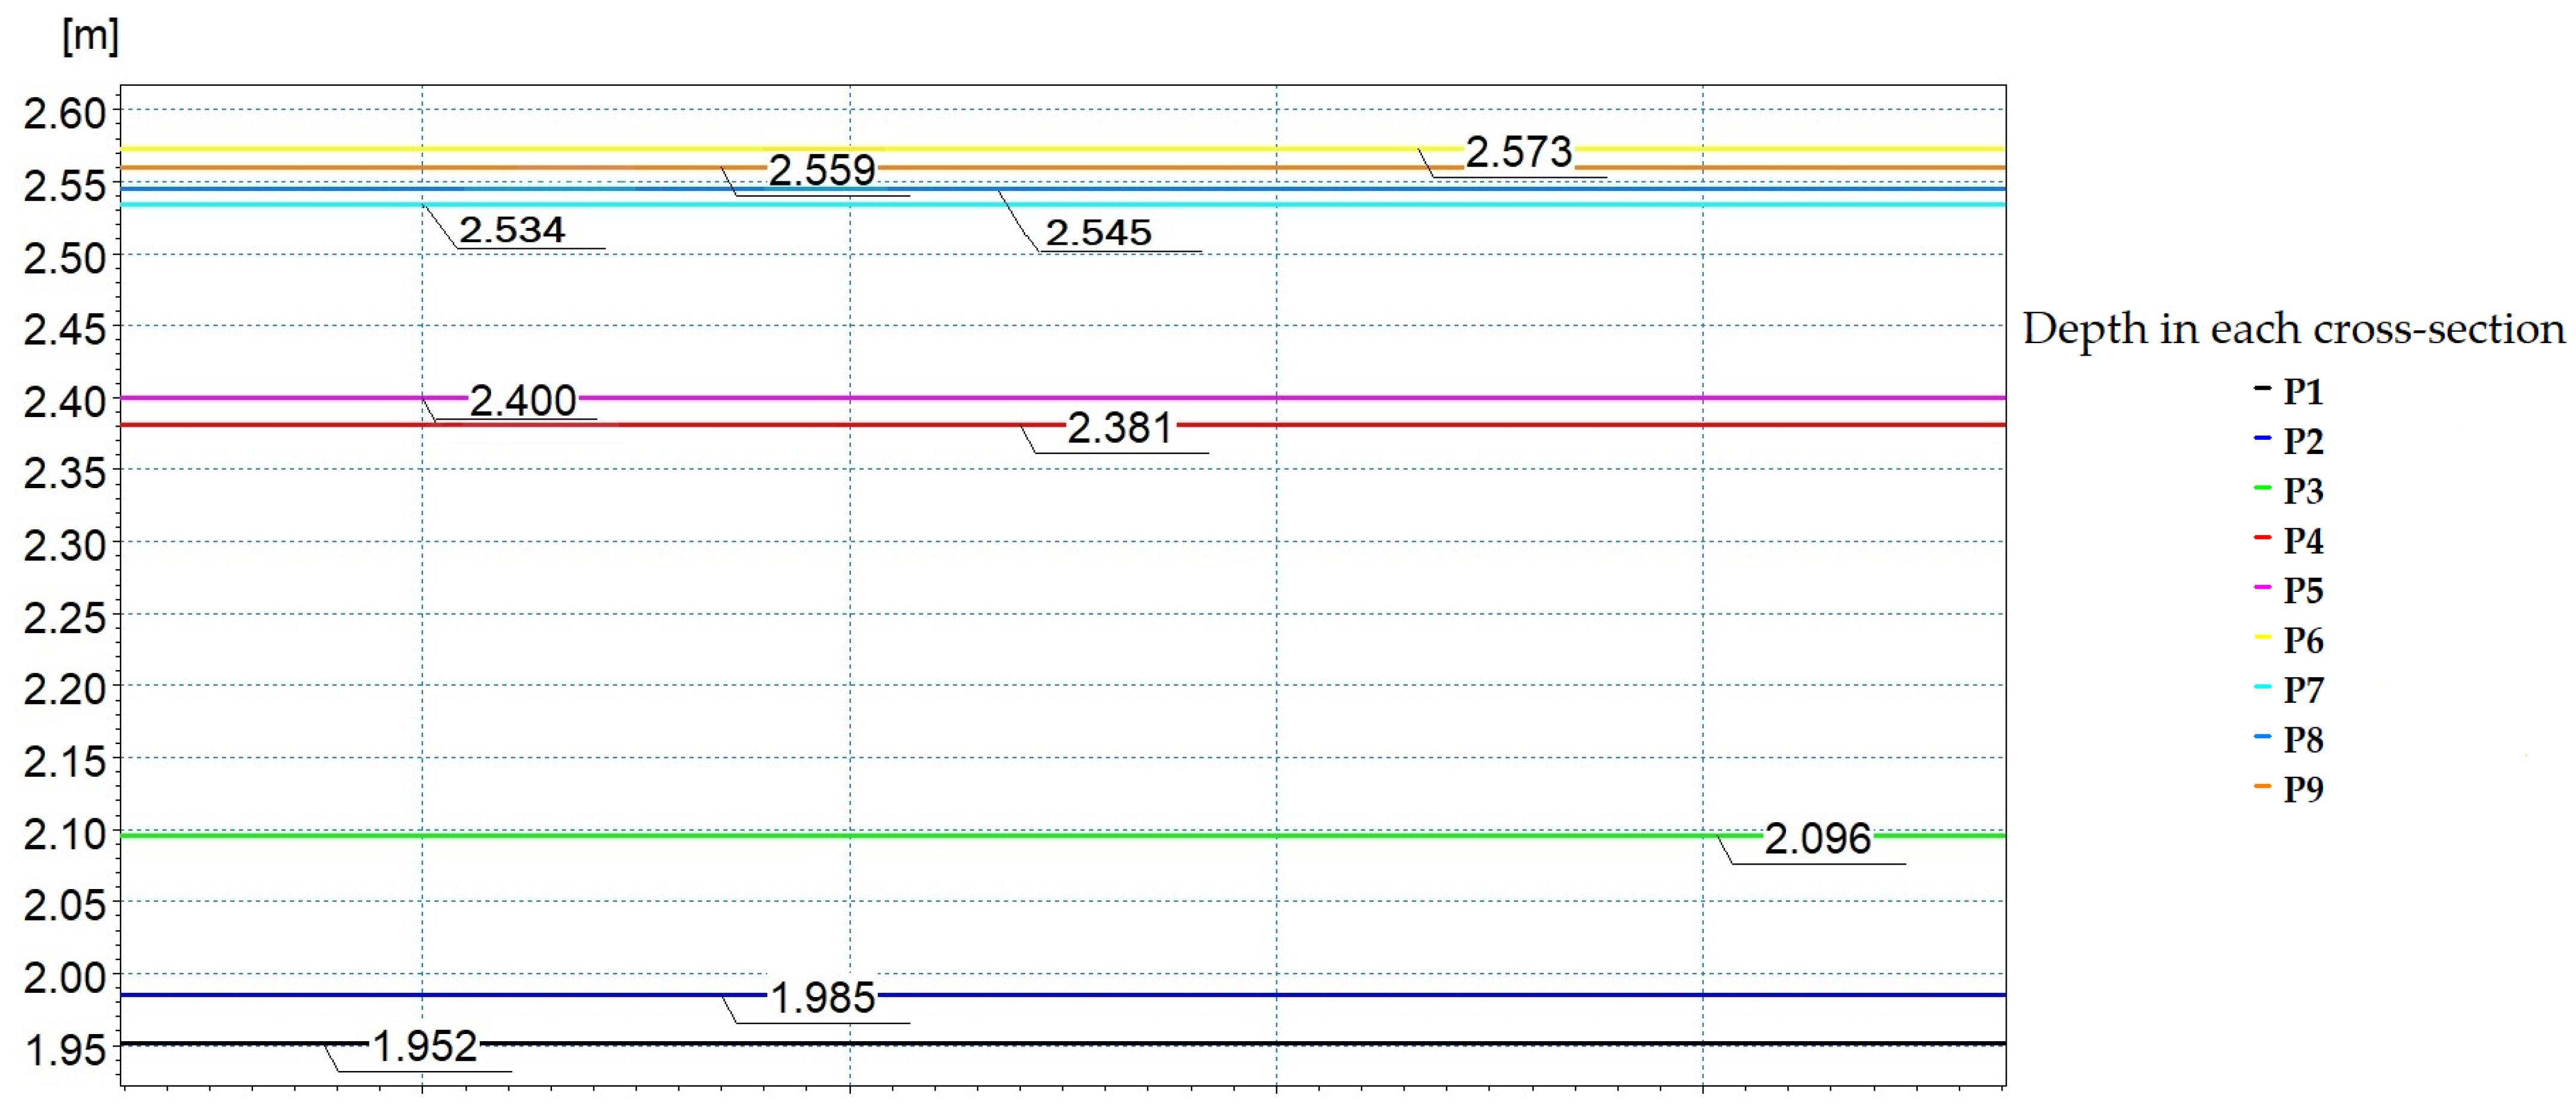The image size is (2576, 1111).
Task: Click the 2.559 value label
Action: coord(821,171)
